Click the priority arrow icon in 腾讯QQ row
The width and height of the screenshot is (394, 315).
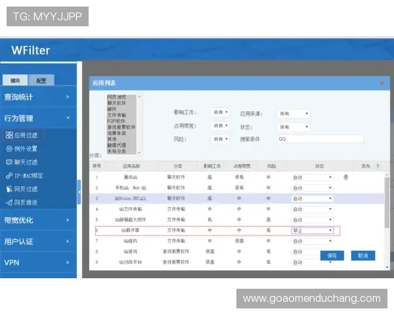point(346,178)
